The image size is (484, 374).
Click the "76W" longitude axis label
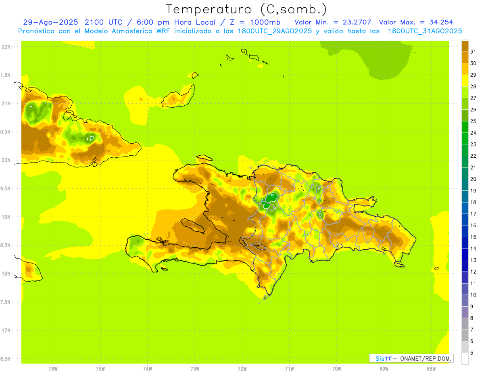pos(53,369)
